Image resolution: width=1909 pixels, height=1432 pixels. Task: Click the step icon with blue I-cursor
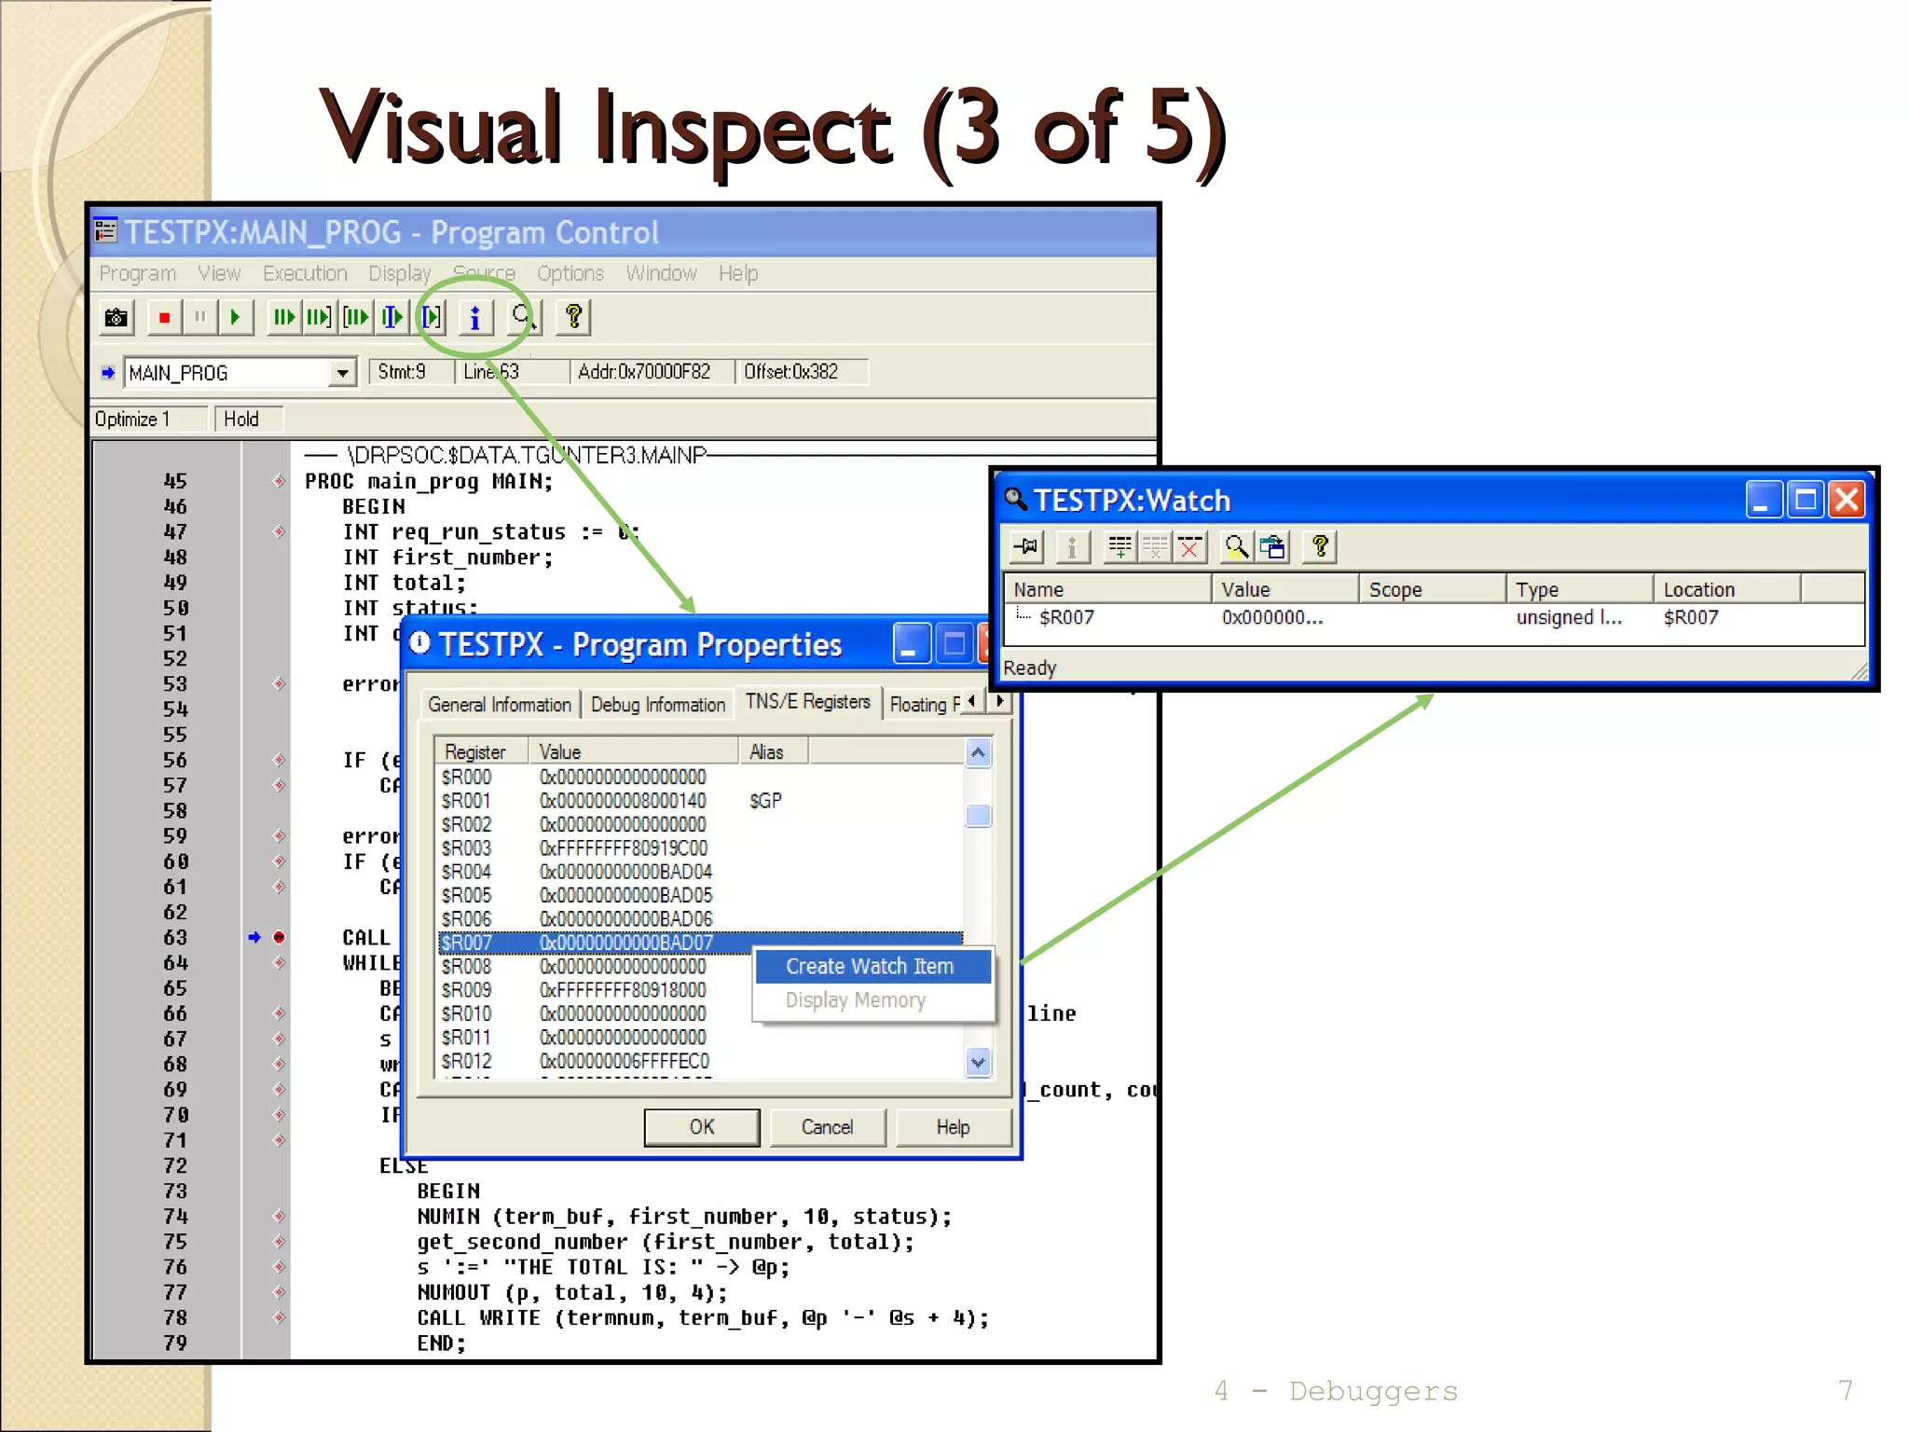click(391, 318)
